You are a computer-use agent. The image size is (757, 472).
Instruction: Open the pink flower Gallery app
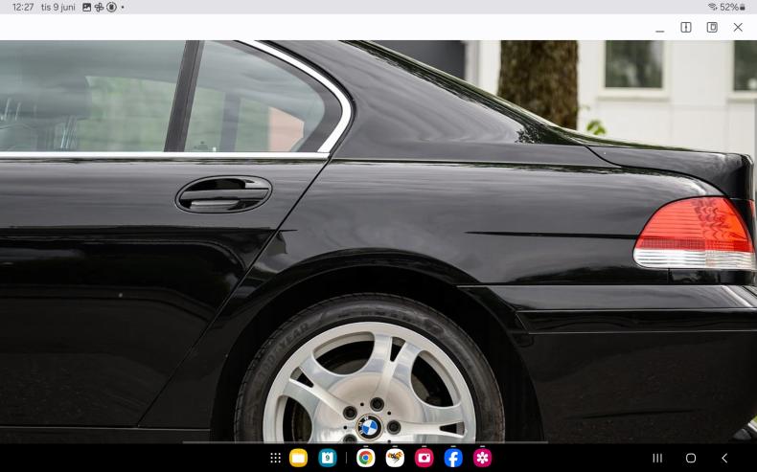point(482,458)
